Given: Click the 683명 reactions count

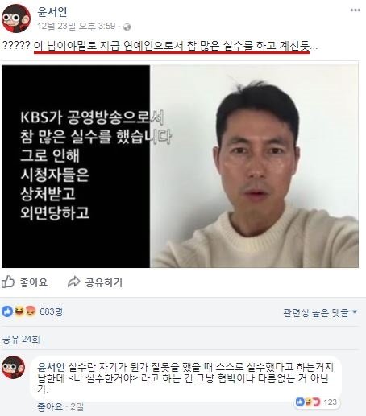Looking at the screenshot, I should pos(51,311).
